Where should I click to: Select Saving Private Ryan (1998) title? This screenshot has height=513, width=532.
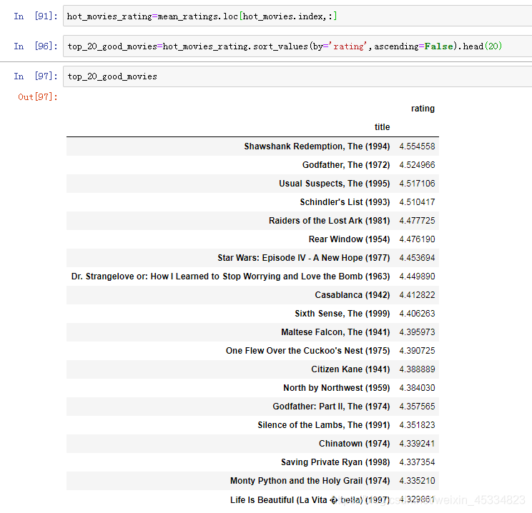coord(335,462)
